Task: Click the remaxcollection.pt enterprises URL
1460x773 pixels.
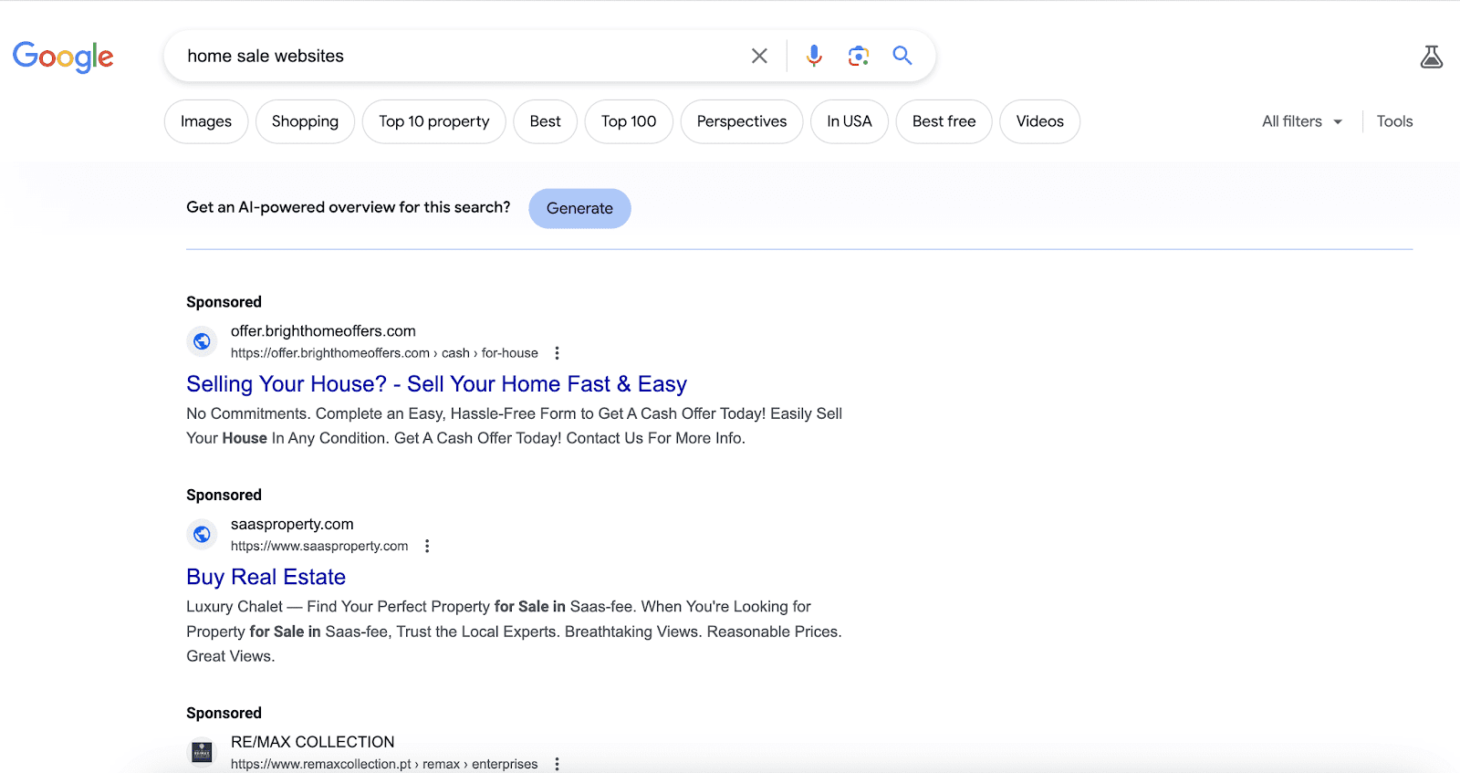Action: point(384,764)
